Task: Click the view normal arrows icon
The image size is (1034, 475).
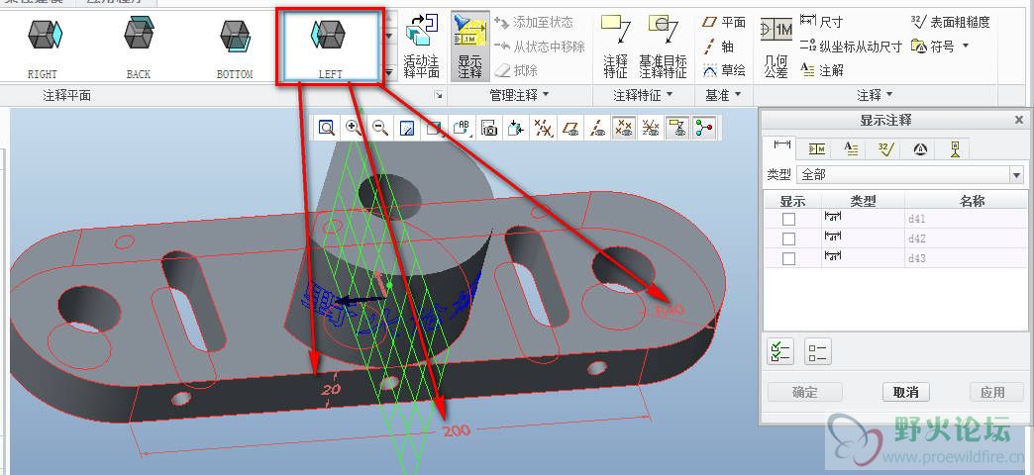Action: click(516, 128)
